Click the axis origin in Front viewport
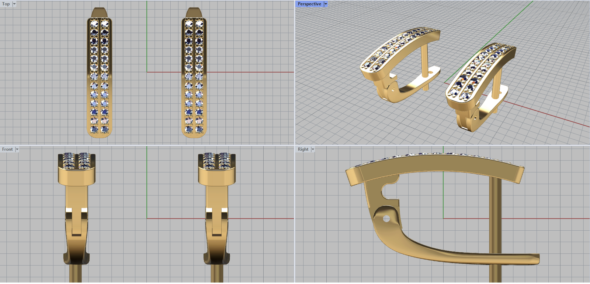The width and height of the screenshot is (590, 284). pos(147,219)
